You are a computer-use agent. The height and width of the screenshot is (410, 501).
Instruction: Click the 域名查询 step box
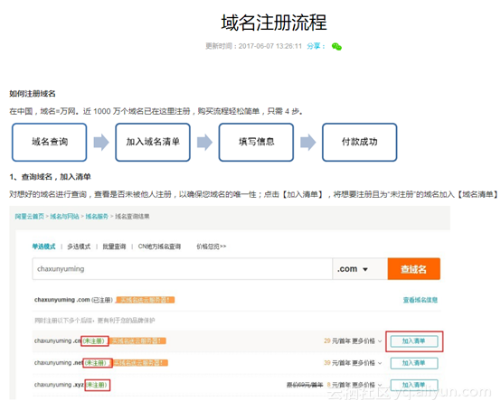tap(50, 142)
